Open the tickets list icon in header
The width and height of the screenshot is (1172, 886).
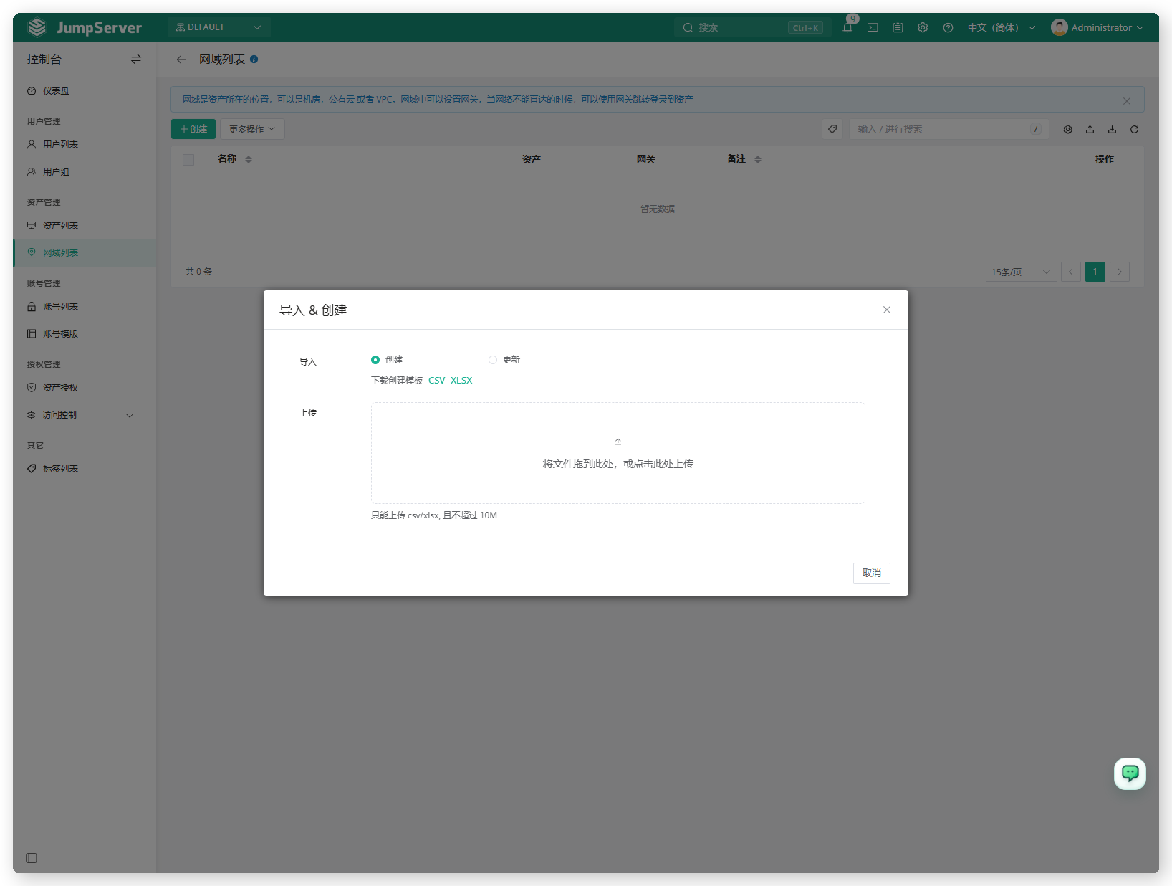tap(898, 27)
